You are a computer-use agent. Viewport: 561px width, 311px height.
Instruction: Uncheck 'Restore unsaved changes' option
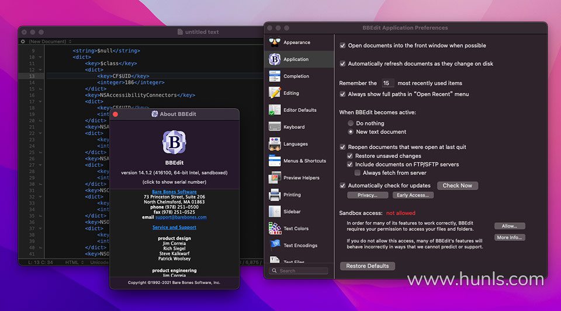(350, 156)
